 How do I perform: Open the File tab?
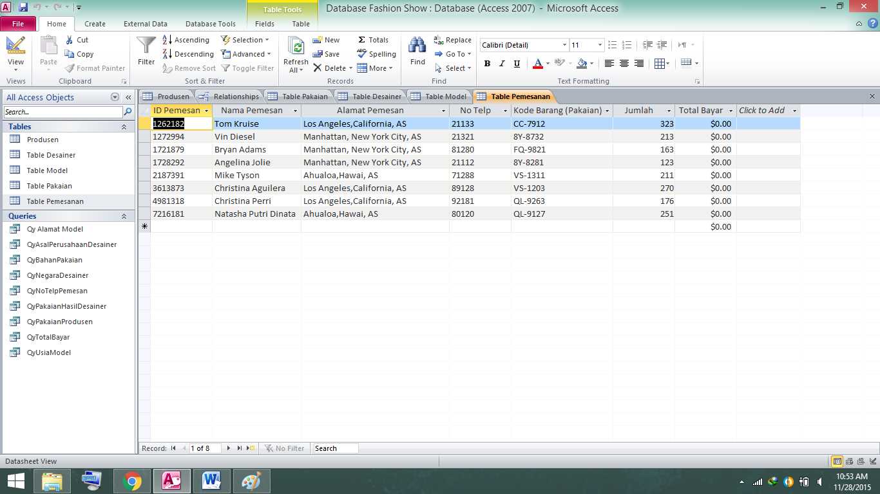18,24
